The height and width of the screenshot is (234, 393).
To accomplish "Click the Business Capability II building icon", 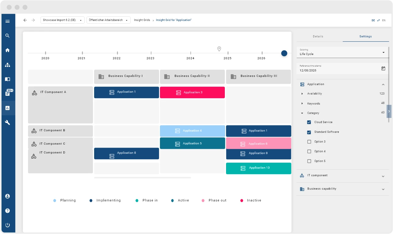I will click(x=167, y=77).
